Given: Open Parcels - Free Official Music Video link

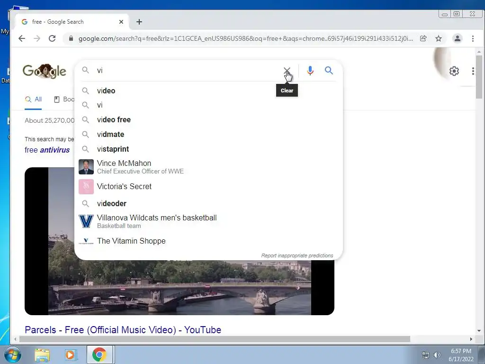Looking at the screenshot, I should click(x=123, y=330).
